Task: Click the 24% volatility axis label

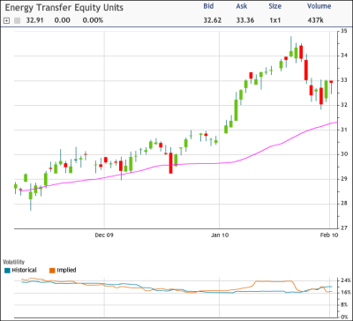Action: tap(346, 280)
